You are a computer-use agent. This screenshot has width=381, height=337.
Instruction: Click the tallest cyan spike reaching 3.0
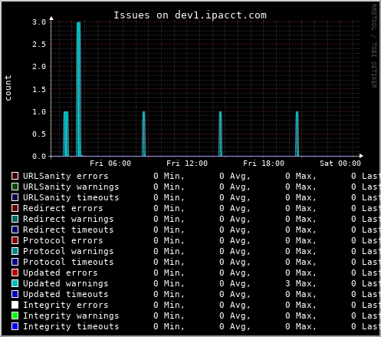[79, 89]
